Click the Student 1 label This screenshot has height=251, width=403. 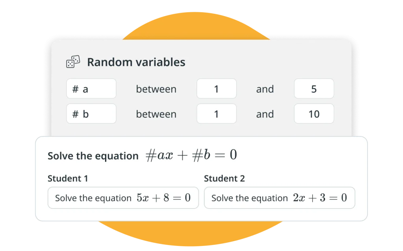[x=68, y=178]
